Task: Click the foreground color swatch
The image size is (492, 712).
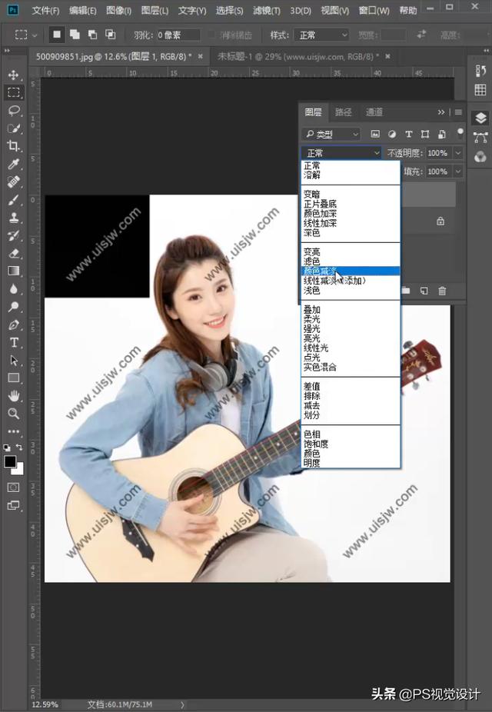Action: 10,461
